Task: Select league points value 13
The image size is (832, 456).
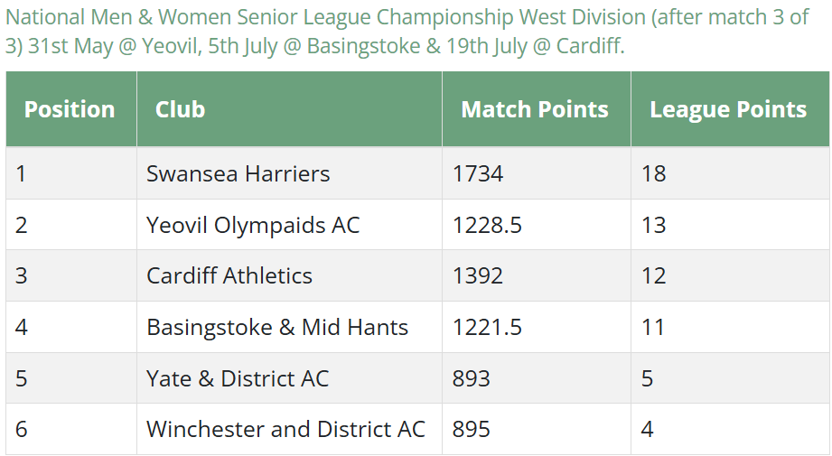Action: pos(654,225)
